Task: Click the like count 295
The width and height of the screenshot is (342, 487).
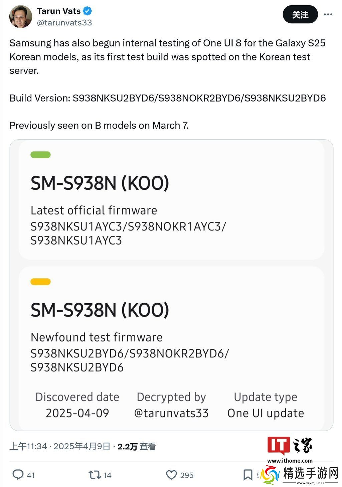Action: coord(187,475)
